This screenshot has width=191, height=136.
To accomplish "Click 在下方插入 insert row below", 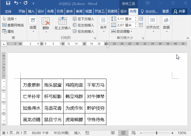I will (x=83, y=19).
